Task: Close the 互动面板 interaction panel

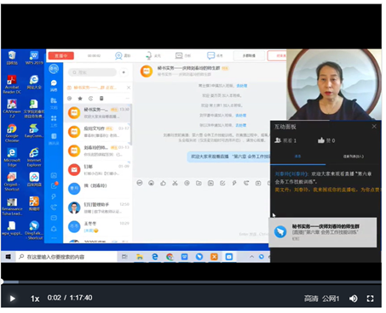Action: tap(374, 127)
